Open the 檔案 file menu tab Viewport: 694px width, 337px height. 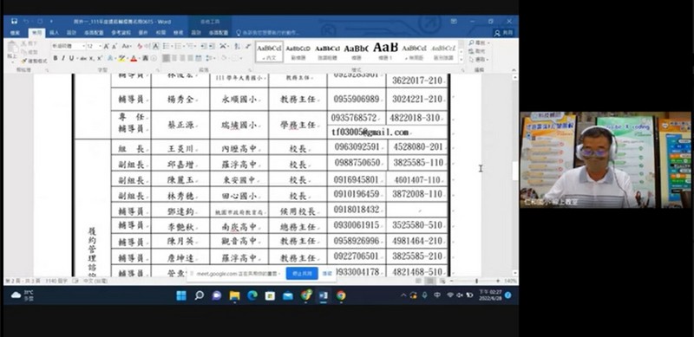[x=15, y=33]
